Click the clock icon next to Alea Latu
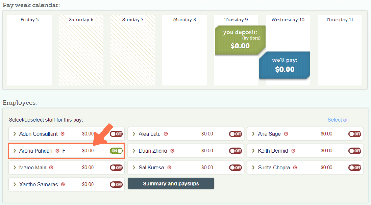Image resolution: width=371 pixels, height=205 pixels. click(166, 134)
